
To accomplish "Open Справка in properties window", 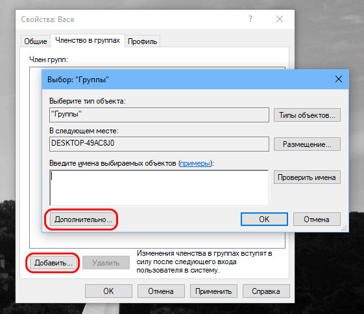I will (x=266, y=291).
